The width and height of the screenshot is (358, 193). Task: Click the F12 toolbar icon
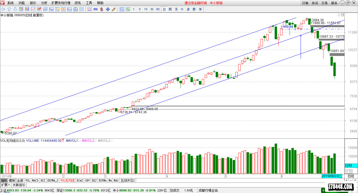[x=69, y=9]
